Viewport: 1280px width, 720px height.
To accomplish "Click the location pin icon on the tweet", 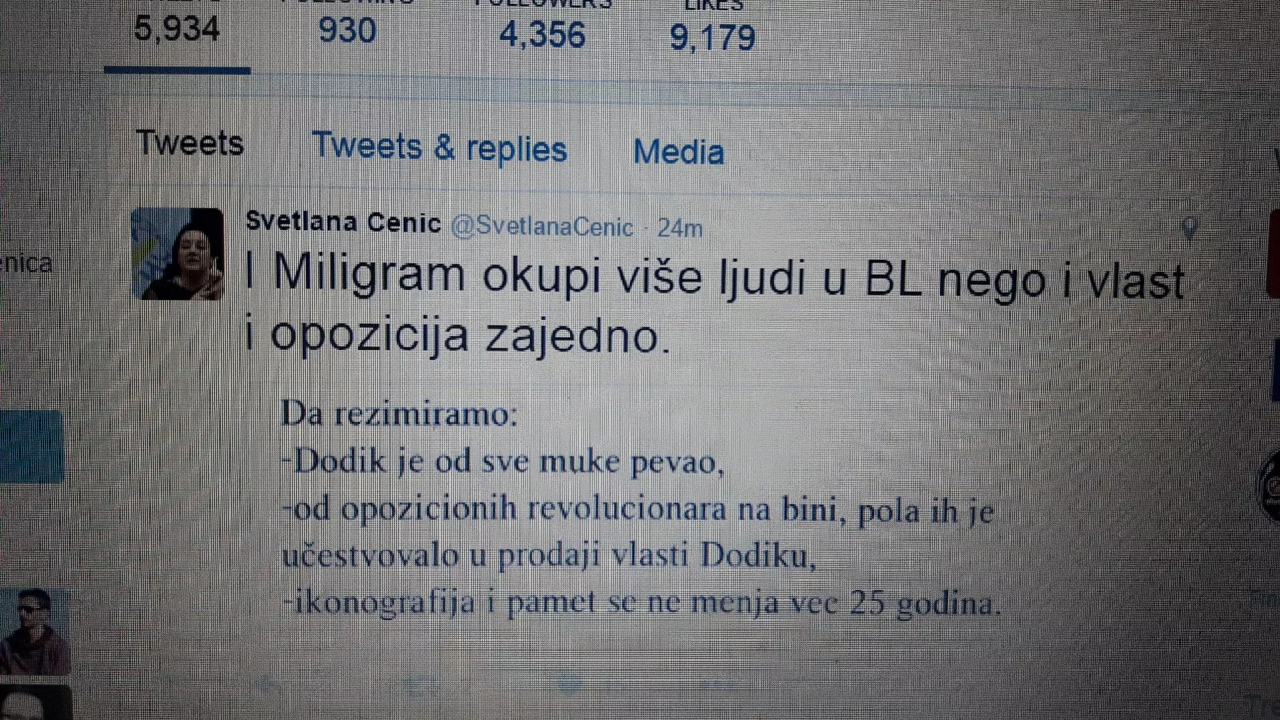I will [1189, 229].
